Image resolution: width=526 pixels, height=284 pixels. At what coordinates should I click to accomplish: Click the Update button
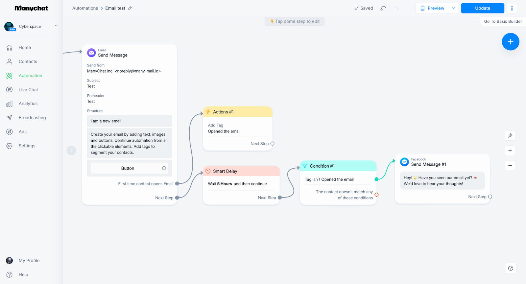(482, 8)
